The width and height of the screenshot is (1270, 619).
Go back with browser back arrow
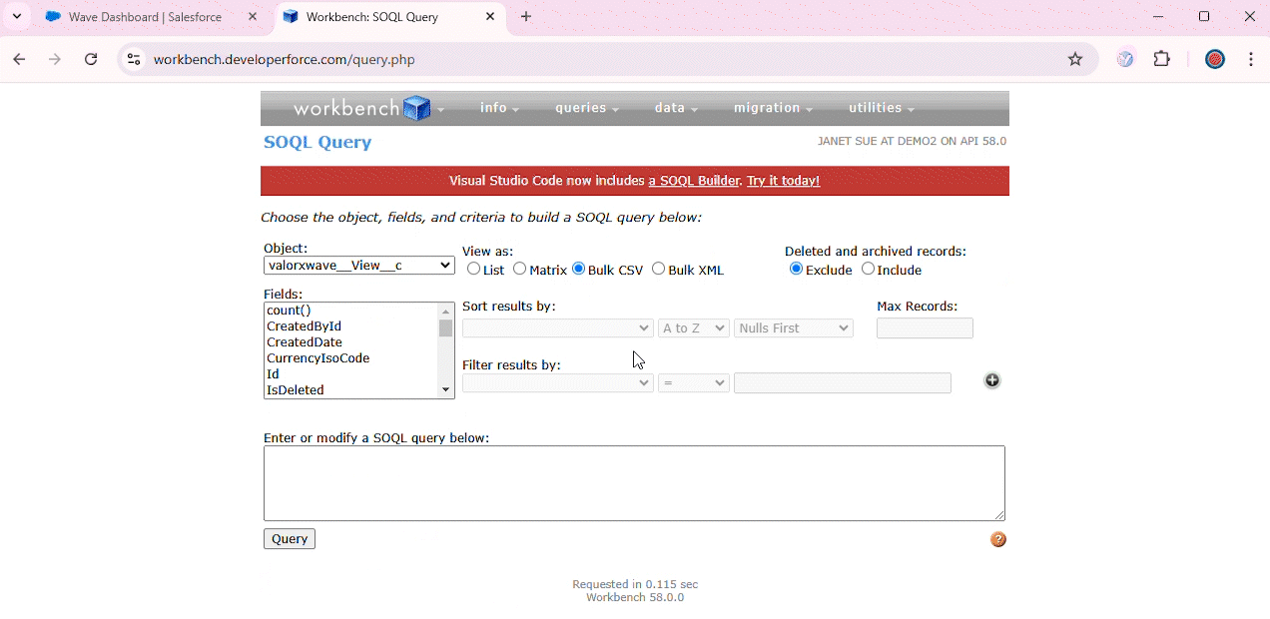click(19, 59)
